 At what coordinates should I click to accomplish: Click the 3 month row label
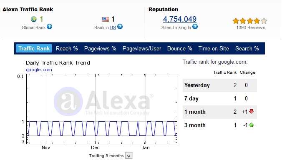(195, 125)
